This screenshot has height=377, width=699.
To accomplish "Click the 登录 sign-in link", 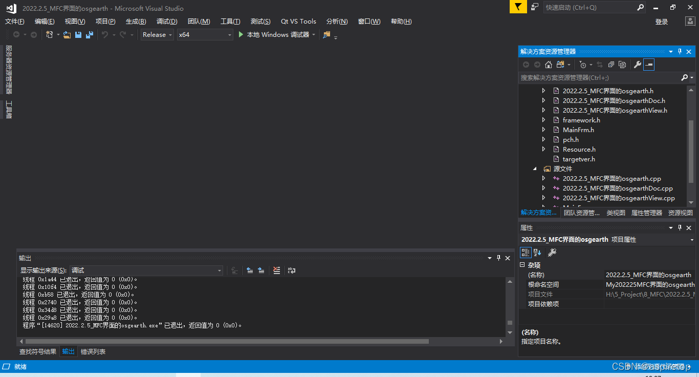I will tap(662, 22).
